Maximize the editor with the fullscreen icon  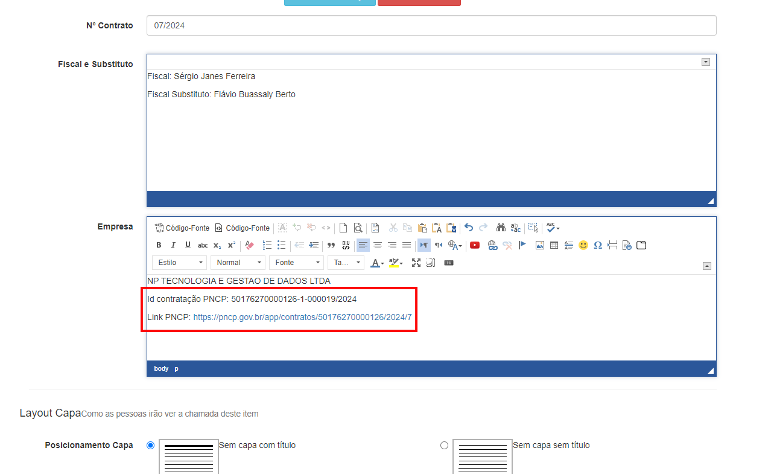click(416, 263)
